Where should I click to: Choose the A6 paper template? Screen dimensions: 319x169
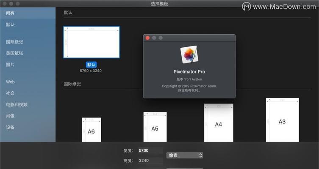click(92, 130)
